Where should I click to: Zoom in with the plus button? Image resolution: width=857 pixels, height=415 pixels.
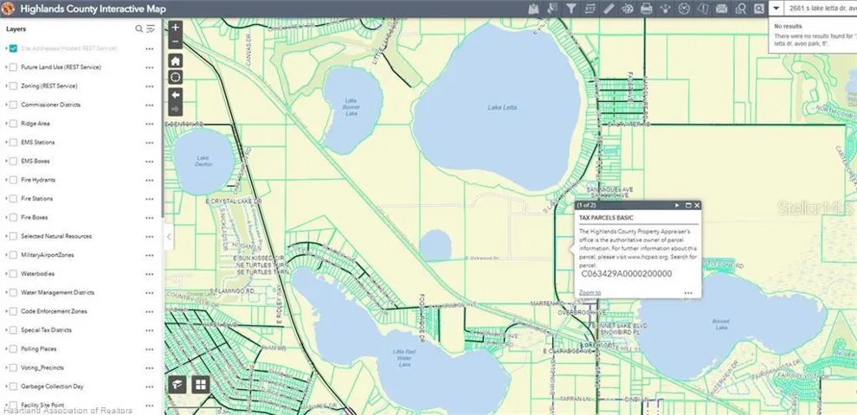pos(176,28)
